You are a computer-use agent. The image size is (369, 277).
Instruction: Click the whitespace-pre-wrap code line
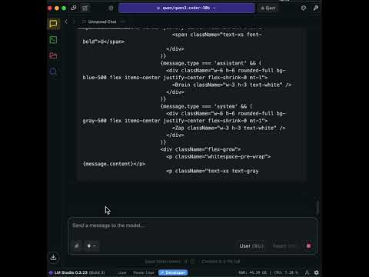click(x=218, y=156)
